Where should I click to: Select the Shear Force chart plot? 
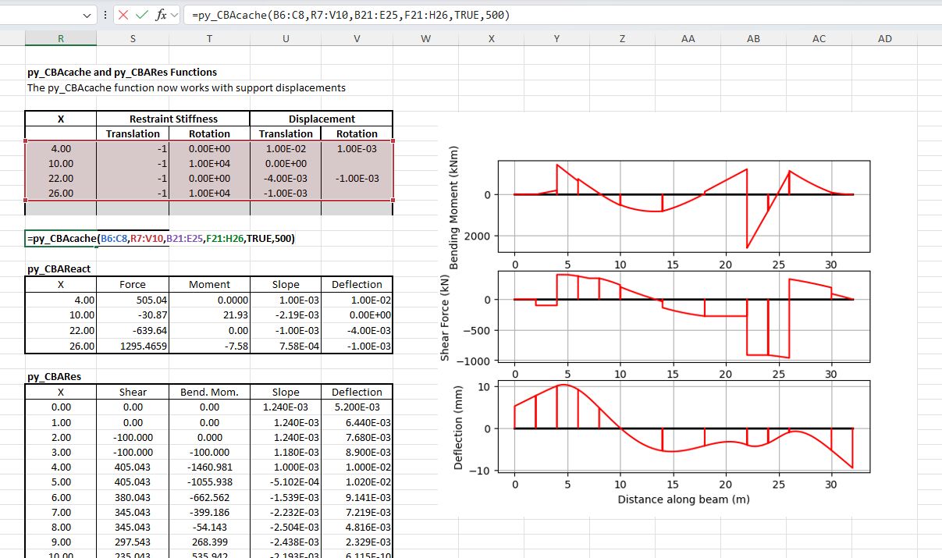[x=684, y=315]
